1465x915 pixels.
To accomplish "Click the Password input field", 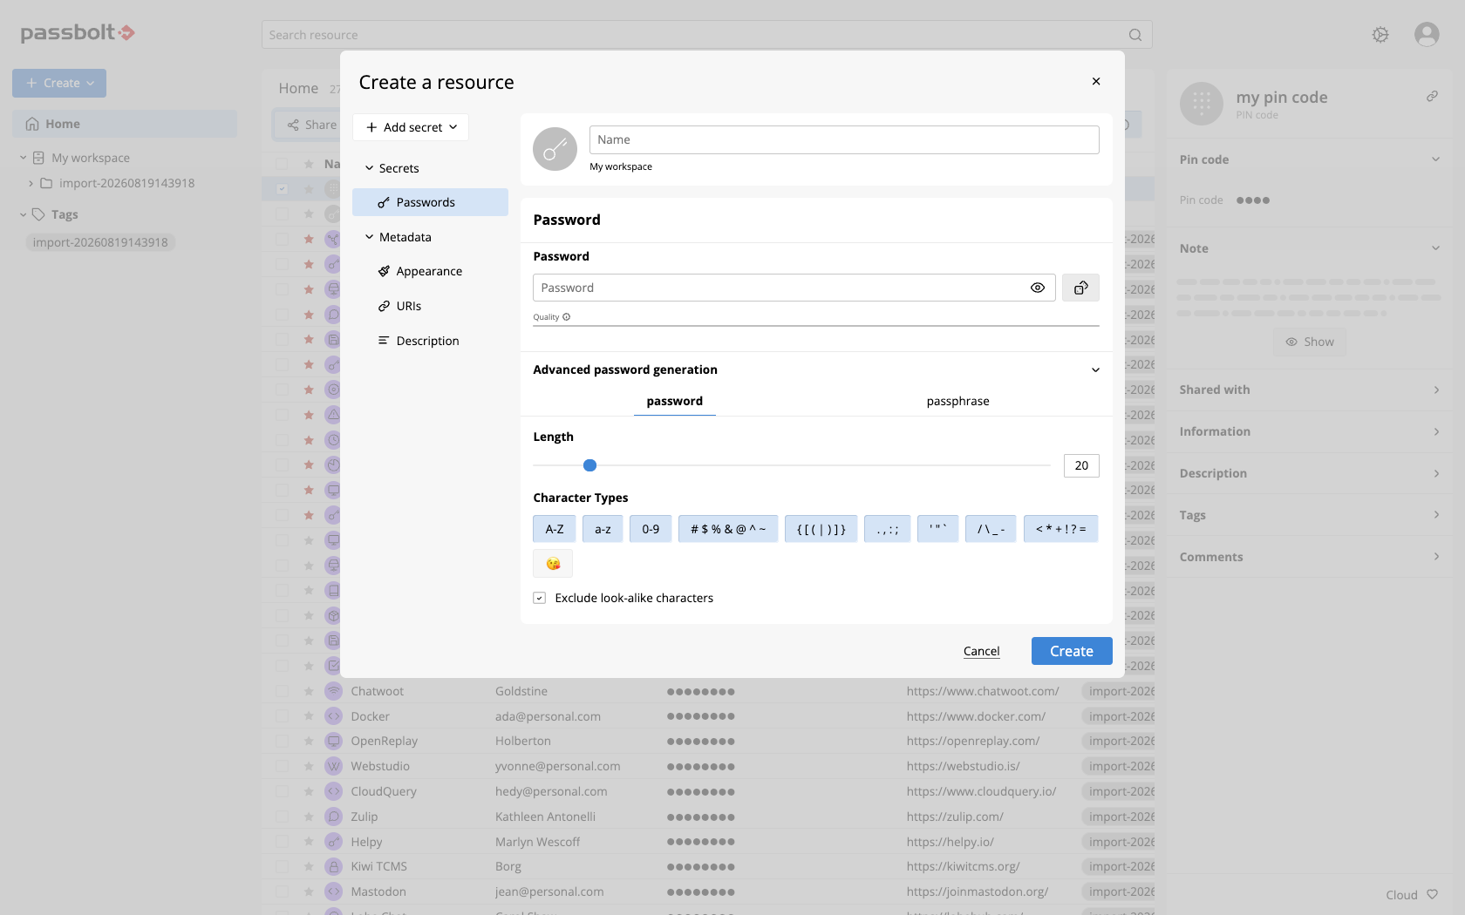I will [794, 288].
